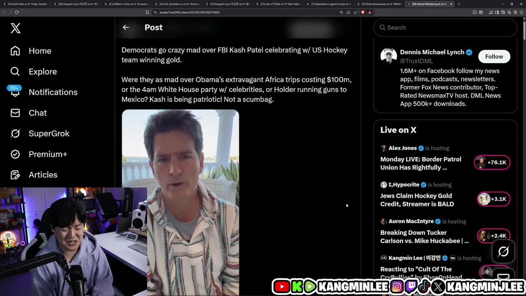Join 'Breaking Down Tucker Carlson' stream
The height and width of the screenshot is (296, 526).
point(424,236)
